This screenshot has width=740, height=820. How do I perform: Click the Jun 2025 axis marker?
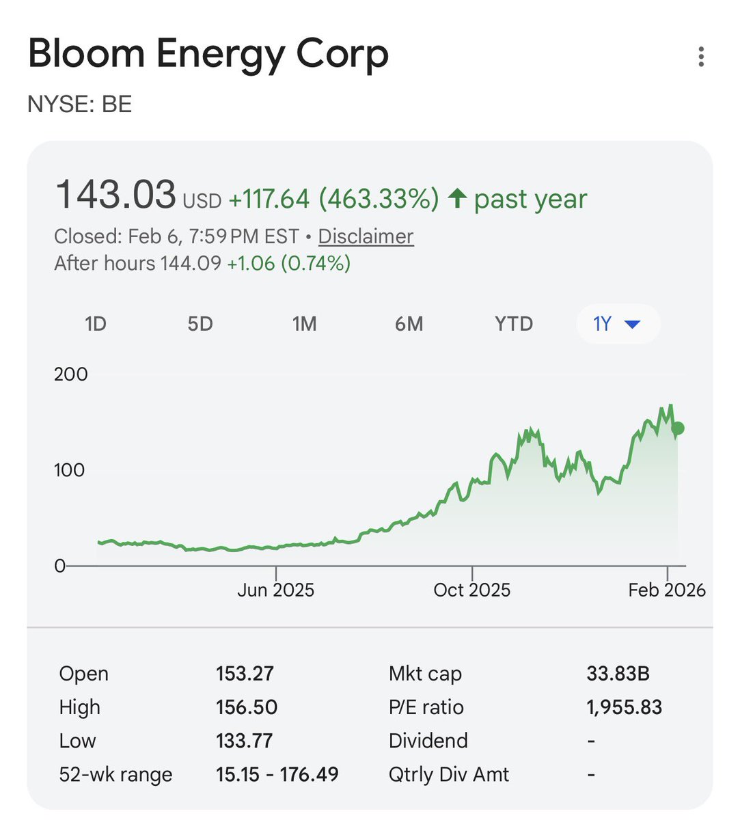pos(276,590)
